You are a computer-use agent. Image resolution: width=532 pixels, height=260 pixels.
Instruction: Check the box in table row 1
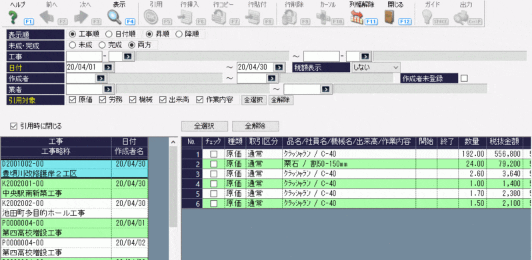pos(214,154)
